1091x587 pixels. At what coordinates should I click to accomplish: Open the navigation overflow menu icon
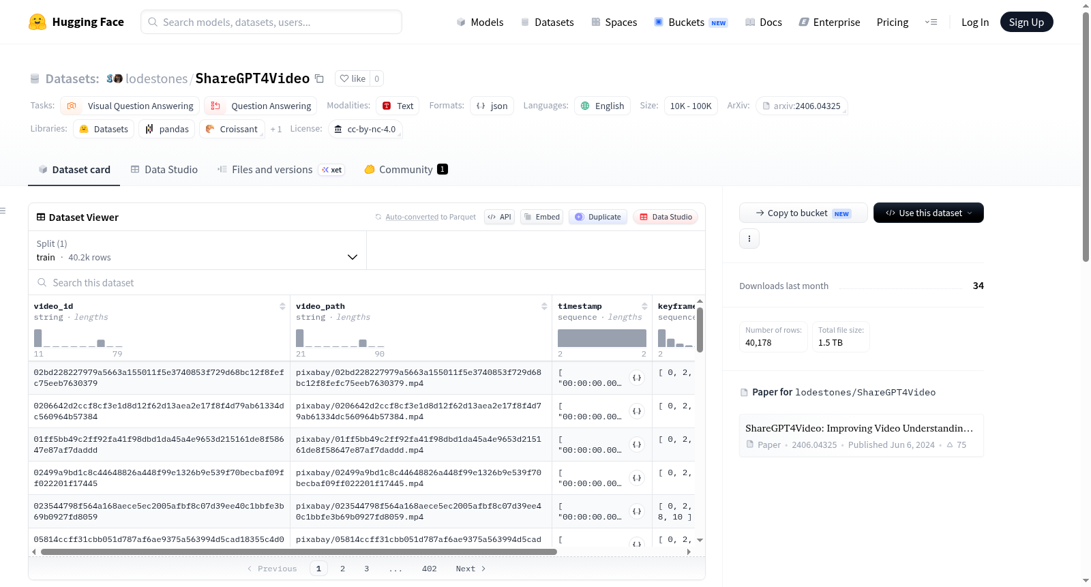(931, 22)
